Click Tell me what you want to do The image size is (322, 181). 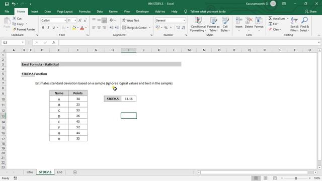pyautogui.click(x=208, y=12)
